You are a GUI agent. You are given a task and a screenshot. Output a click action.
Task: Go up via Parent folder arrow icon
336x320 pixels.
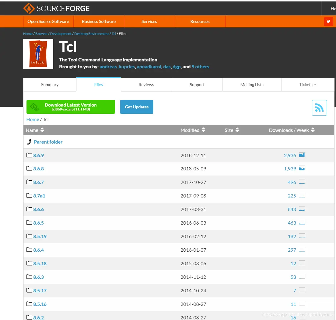pos(30,141)
